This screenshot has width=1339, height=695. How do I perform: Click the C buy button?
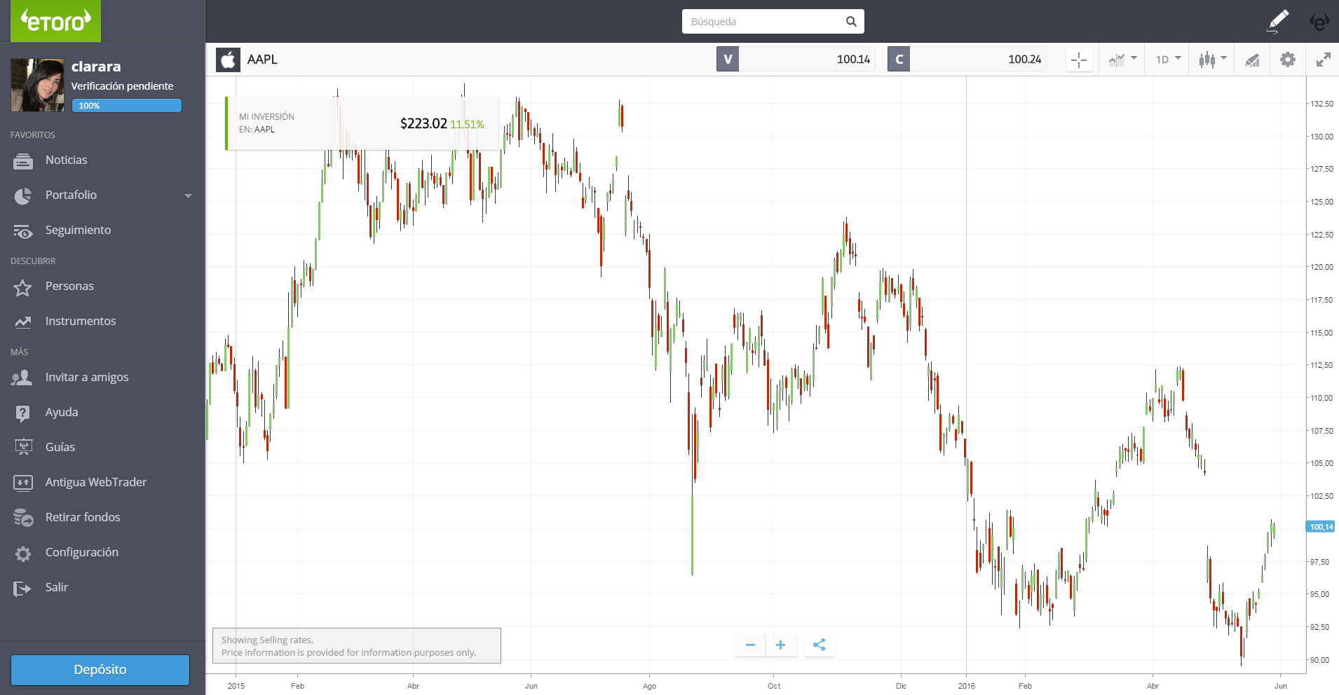pyautogui.click(x=899, y=59)
